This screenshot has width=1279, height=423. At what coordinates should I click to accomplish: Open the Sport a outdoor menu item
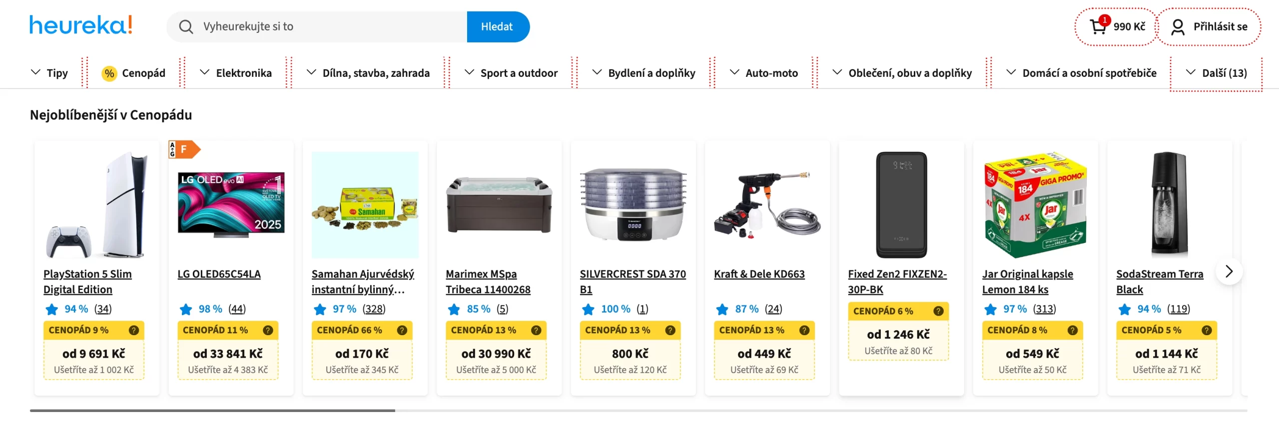point(519,73)
